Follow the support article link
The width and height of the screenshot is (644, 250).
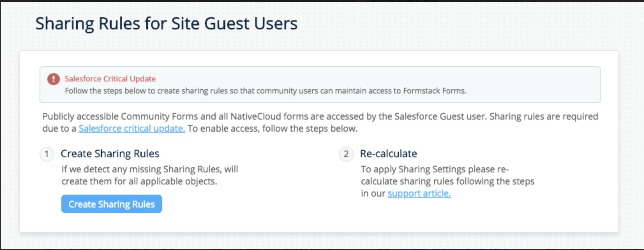[419, 193]
